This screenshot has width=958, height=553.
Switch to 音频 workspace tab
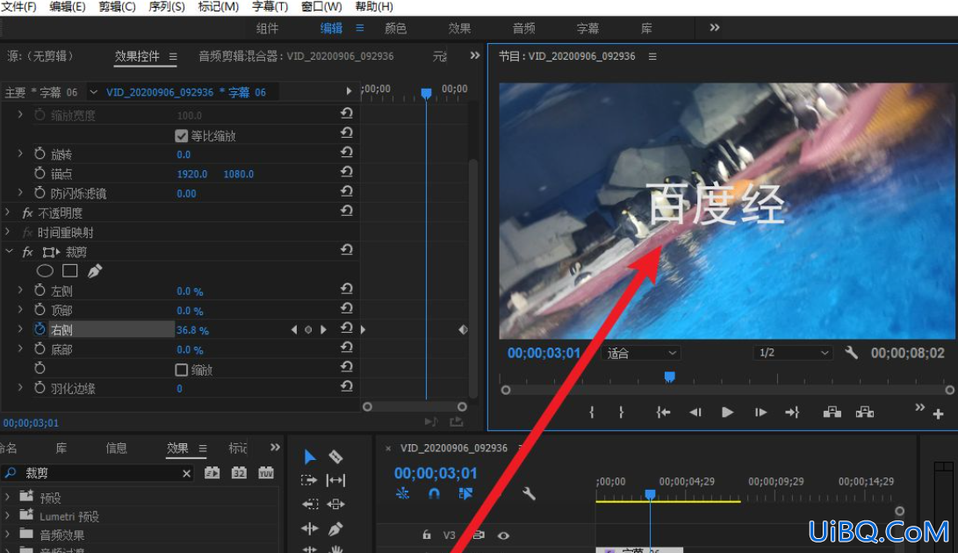(523, 28)
